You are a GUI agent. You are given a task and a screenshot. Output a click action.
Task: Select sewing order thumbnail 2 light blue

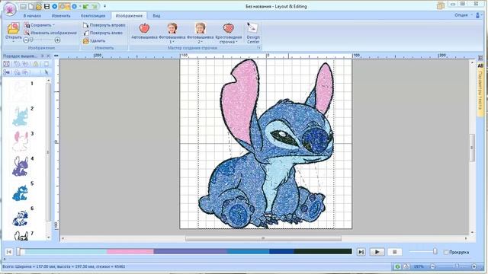point(21,116)
